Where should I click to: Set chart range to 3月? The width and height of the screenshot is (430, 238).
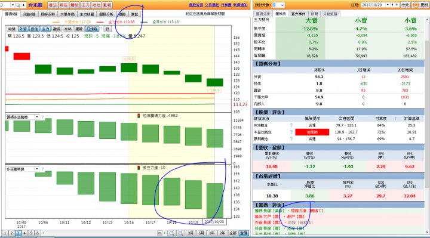[191, 233]
